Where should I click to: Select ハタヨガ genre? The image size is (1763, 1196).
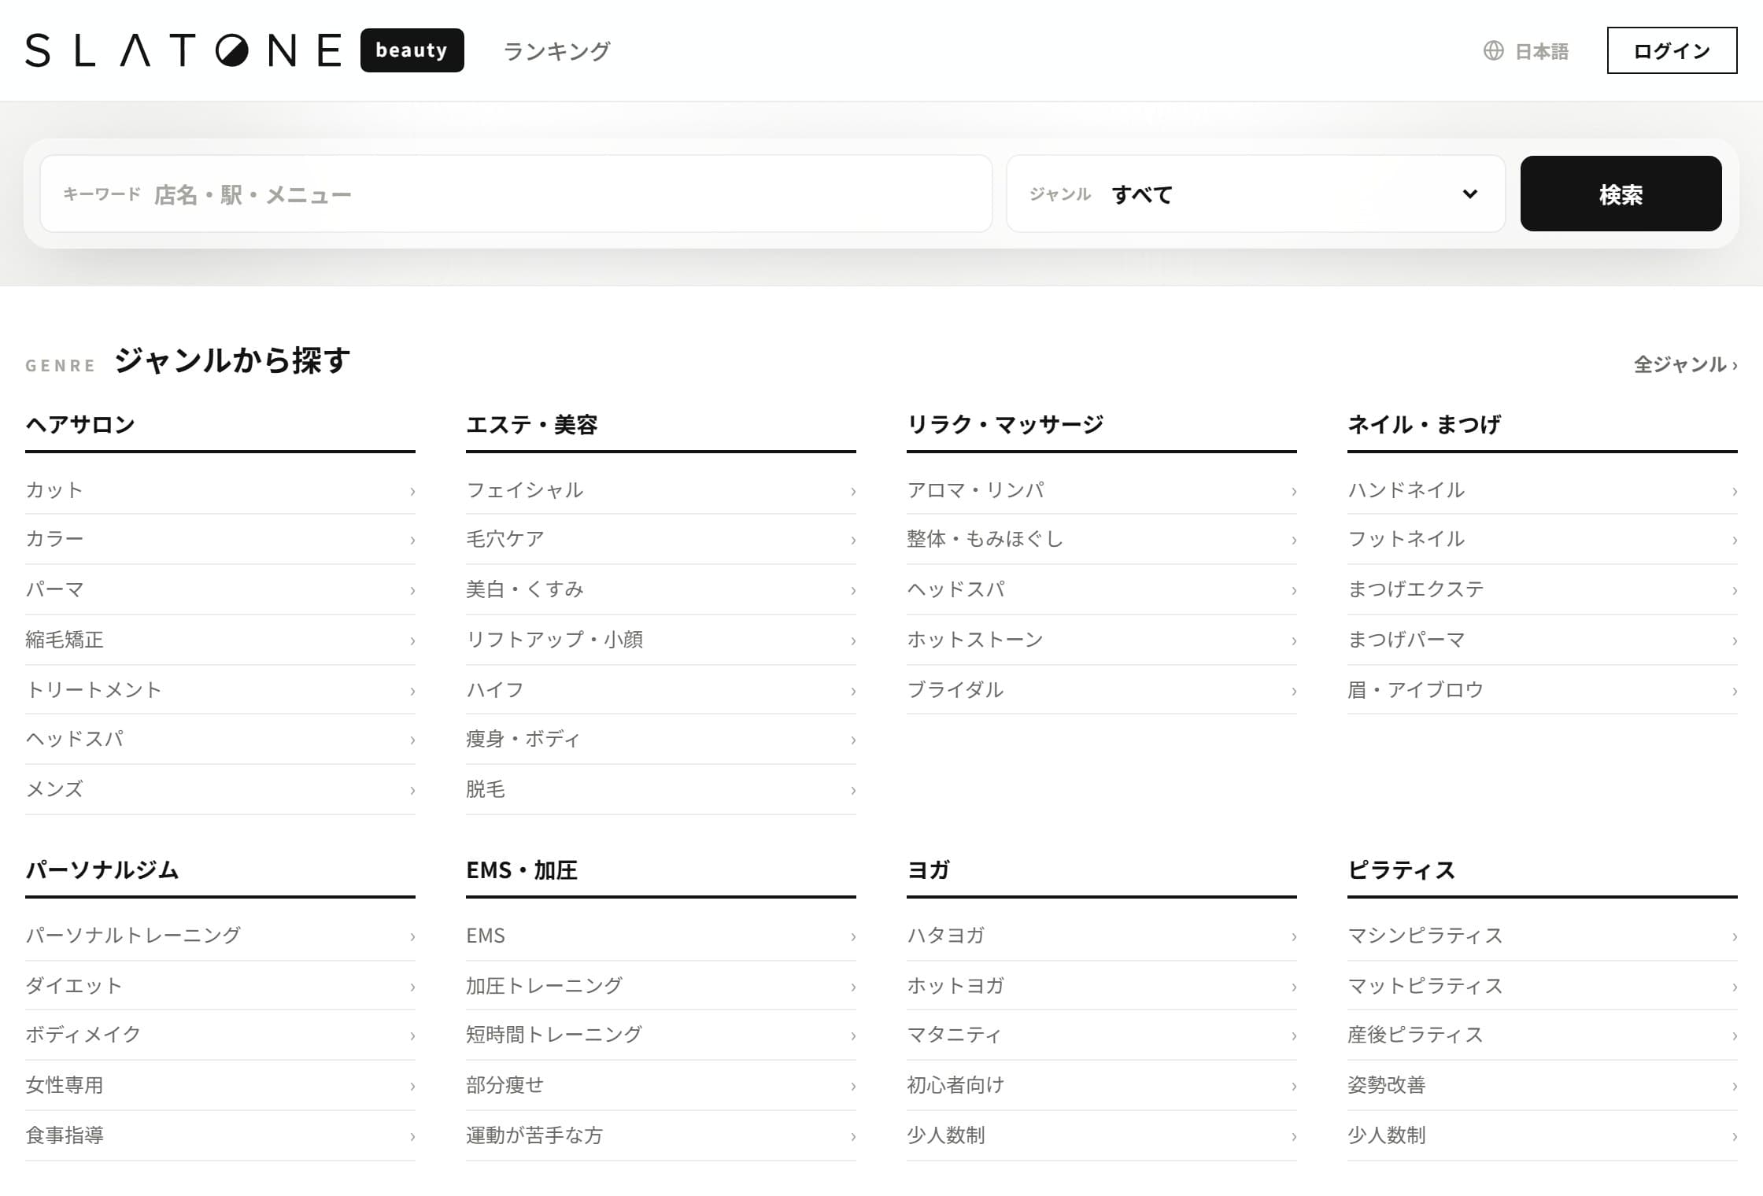tap(1102, 936)
